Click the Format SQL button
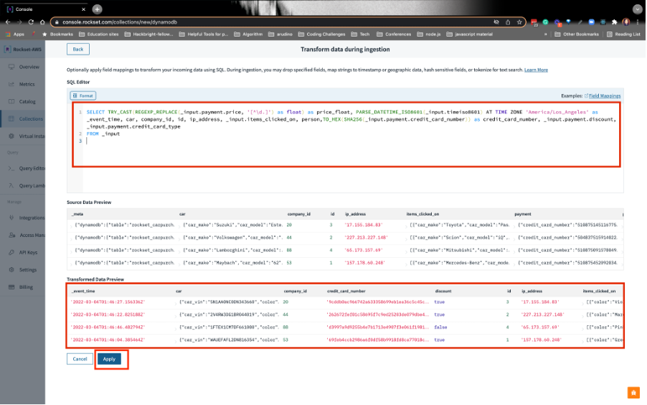Viewport: 647px width, 405px height. (83, 96)
